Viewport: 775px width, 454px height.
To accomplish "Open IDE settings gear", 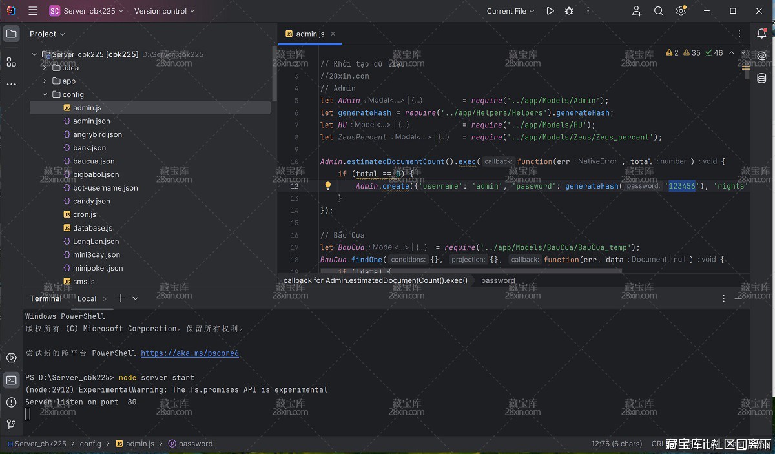I will pos(681,11).
